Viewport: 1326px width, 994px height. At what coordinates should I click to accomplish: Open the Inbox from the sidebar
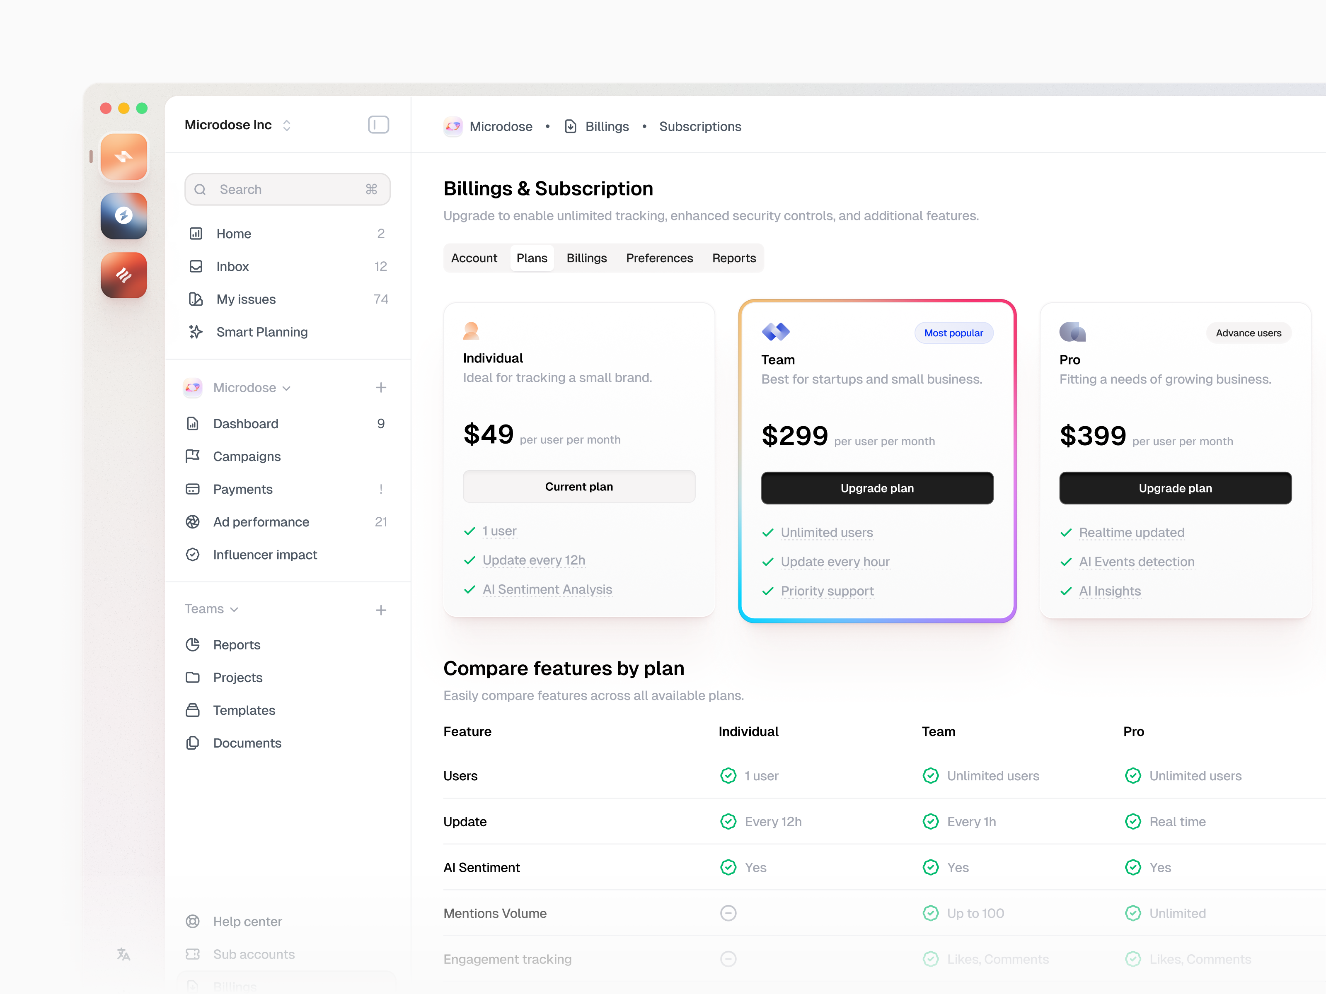232,267
